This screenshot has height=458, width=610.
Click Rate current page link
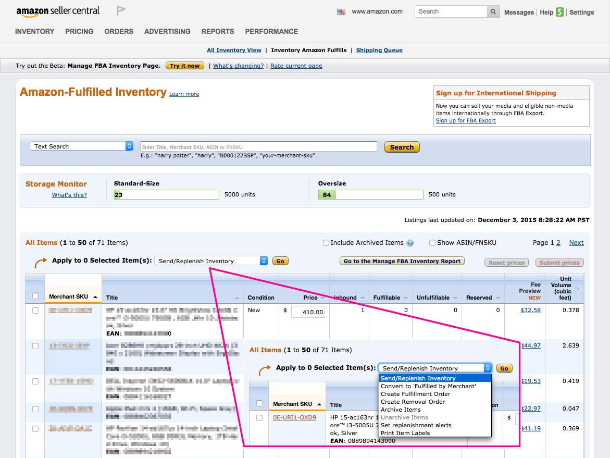[x=296, y=66]
